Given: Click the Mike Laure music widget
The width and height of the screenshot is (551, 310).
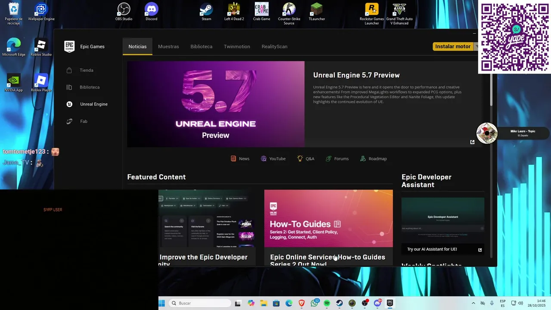Looking at the screenshot, I should coord(513,133).
